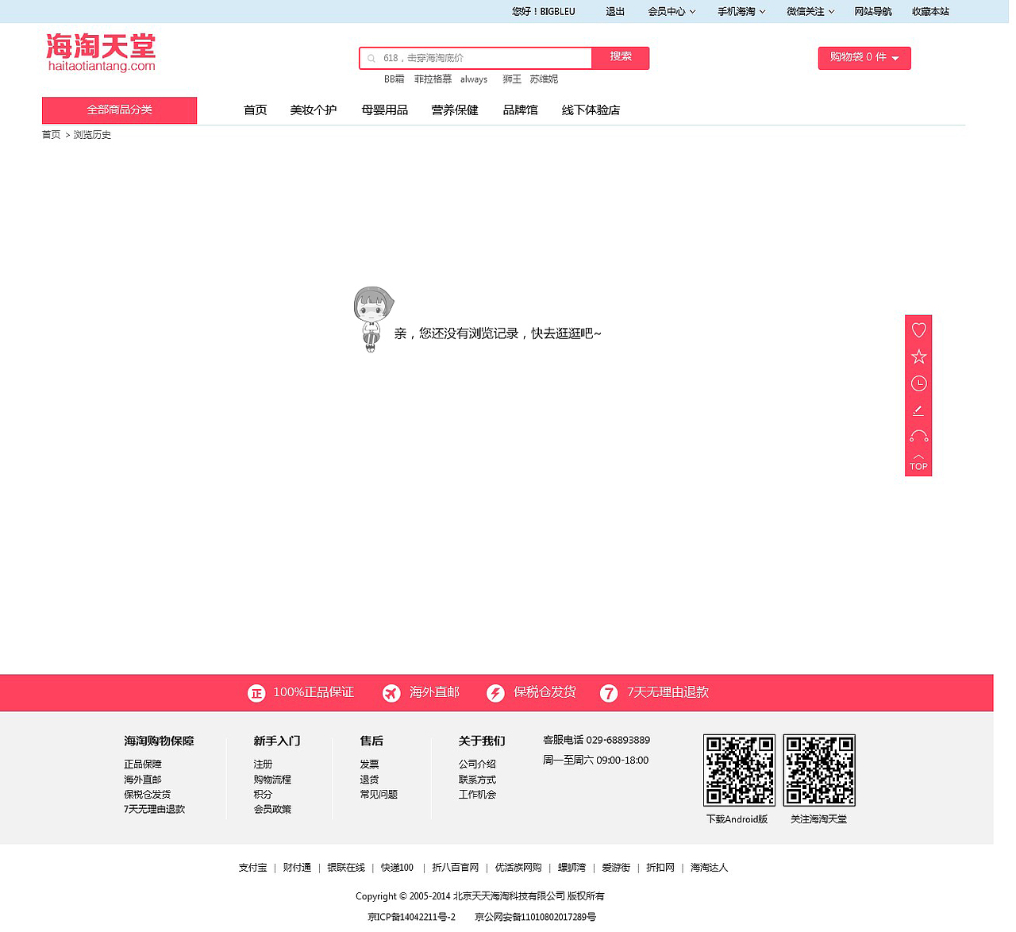Open browsing history via the clock icon

[918, 383]
